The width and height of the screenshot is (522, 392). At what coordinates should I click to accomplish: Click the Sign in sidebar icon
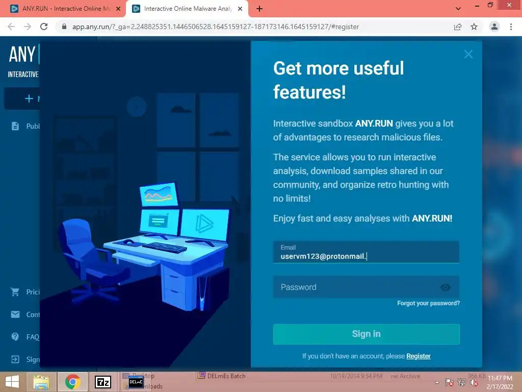point(15,359)
